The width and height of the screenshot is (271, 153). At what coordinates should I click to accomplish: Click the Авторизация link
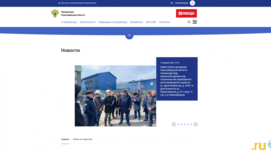point(181,3)
